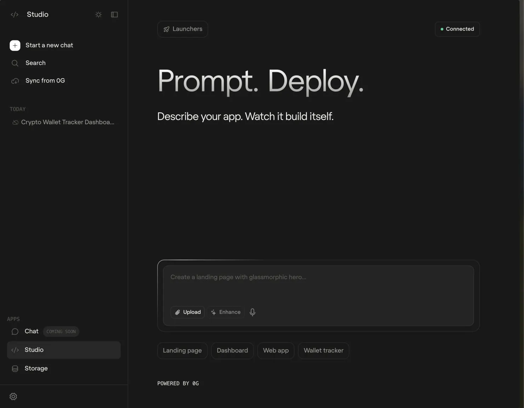Toggle the light/dark theme sun icon
The width and height of the screenshot is (524, 408).
(x=98, y=15)
